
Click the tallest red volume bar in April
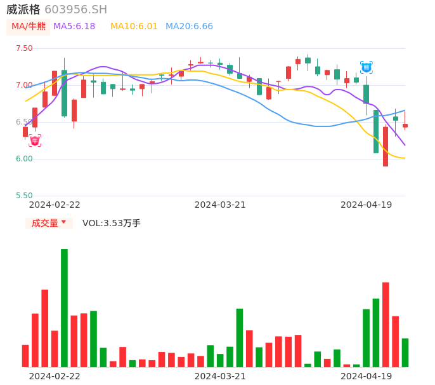(386, 325)
